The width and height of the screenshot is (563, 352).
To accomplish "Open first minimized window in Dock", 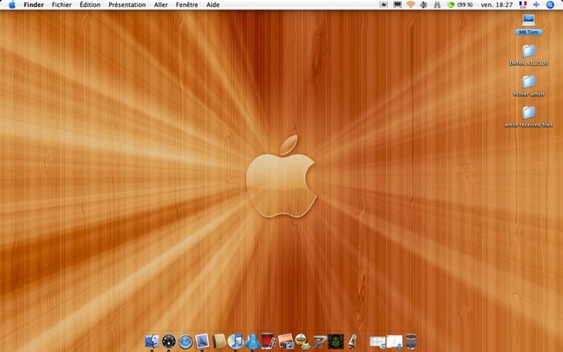I will click(377, 341).
